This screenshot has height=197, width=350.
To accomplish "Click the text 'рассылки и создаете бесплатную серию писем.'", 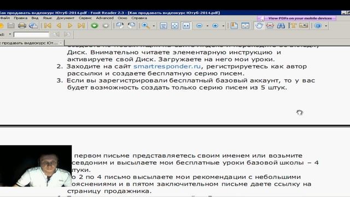I will pos(156,73).
